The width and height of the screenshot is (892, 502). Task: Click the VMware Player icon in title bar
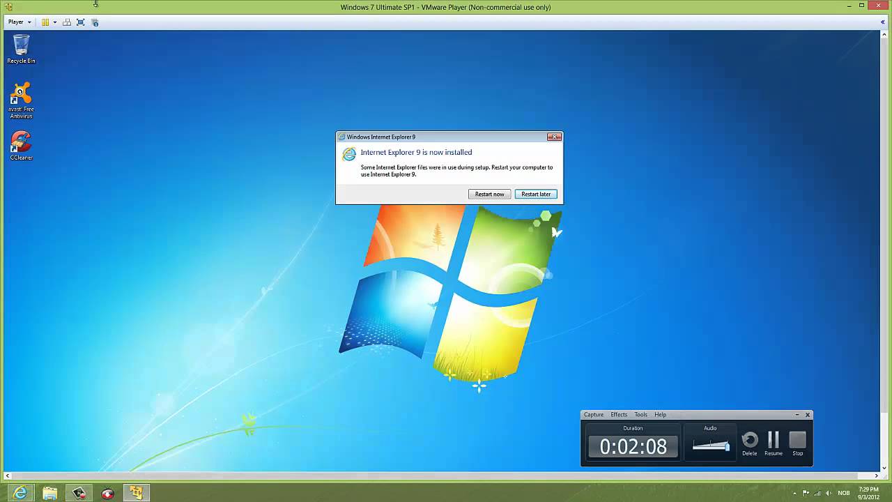(8, 7)
